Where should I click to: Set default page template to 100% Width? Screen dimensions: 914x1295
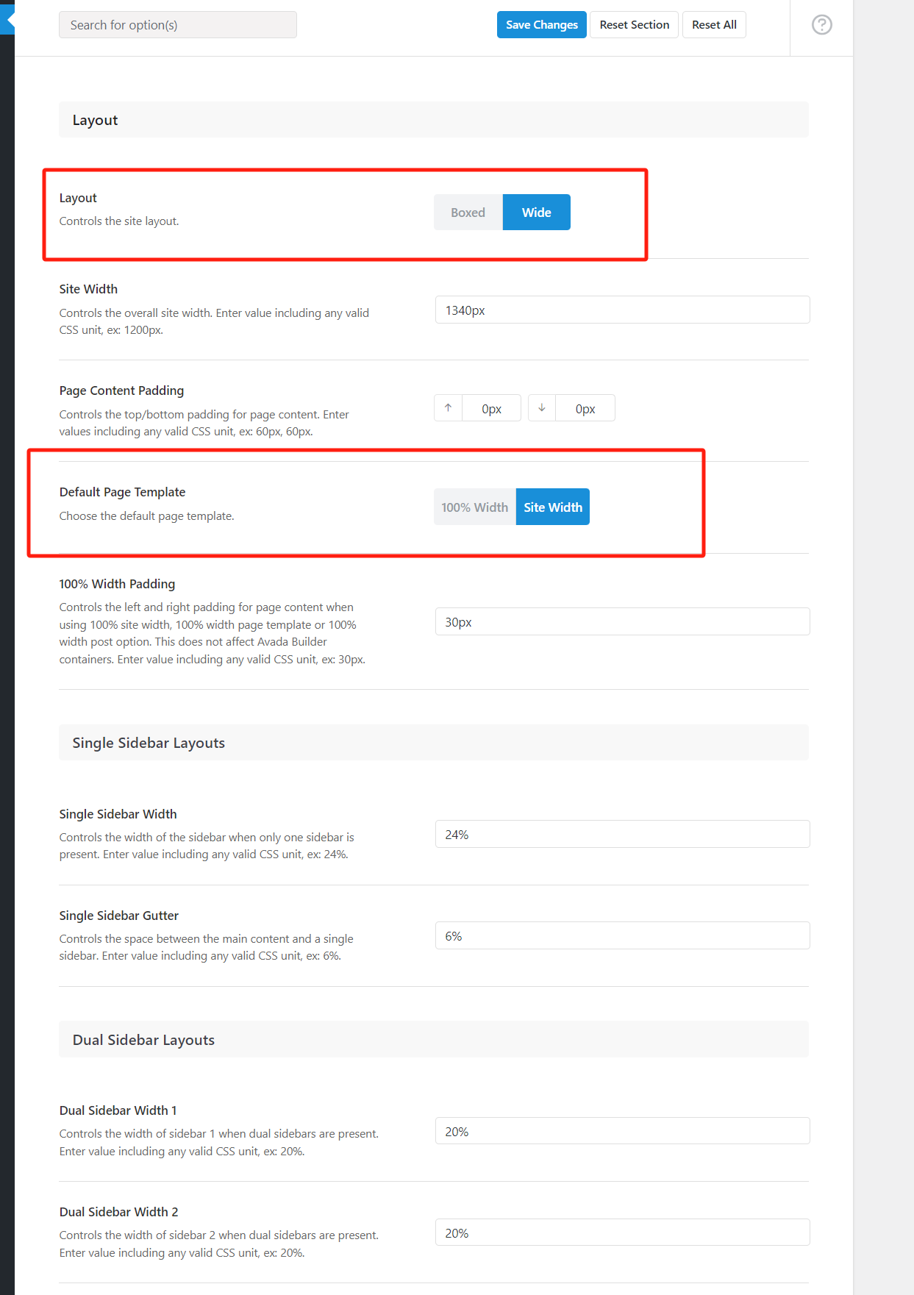coord(474,507)
